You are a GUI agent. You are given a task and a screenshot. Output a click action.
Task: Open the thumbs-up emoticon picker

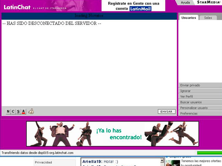click(x=31, y=111)
